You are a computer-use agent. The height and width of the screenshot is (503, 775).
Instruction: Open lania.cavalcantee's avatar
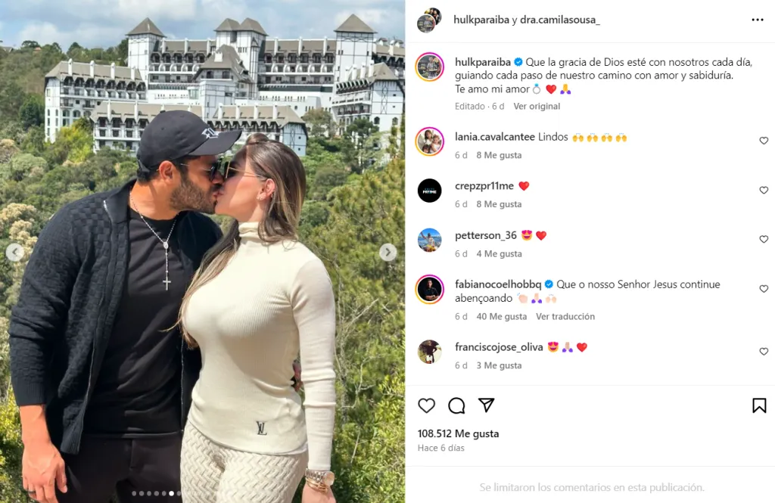[430, 141]
